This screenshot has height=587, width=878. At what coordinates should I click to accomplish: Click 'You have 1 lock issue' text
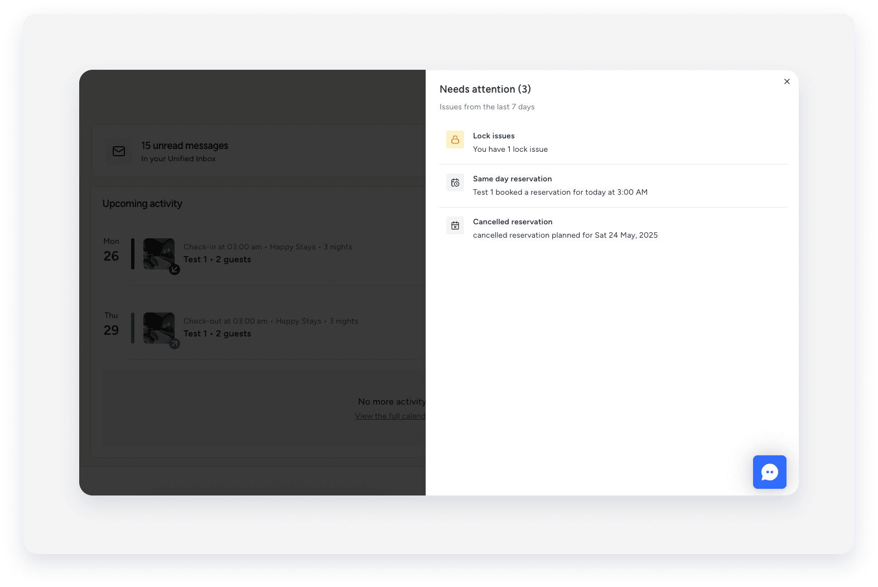pos(510,149)
